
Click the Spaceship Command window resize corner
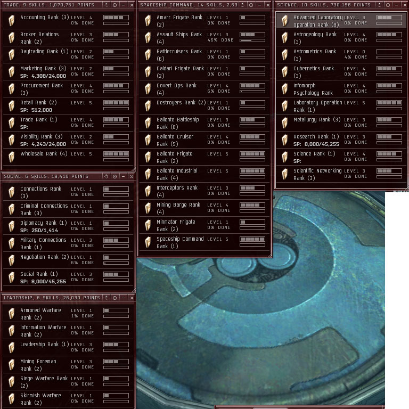coord(270,255)
